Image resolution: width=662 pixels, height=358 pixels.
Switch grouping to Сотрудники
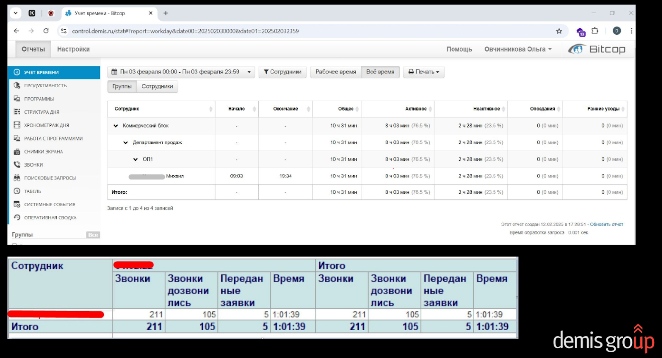point(157,86)
